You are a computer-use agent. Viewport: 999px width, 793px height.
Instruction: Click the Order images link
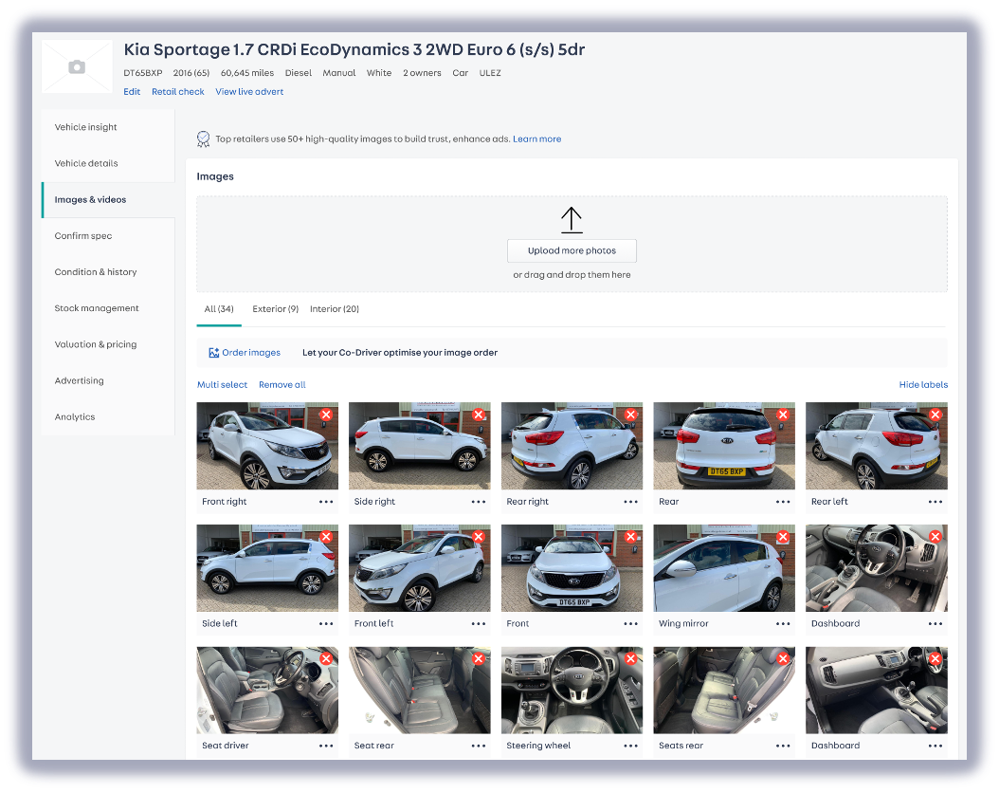251,353
